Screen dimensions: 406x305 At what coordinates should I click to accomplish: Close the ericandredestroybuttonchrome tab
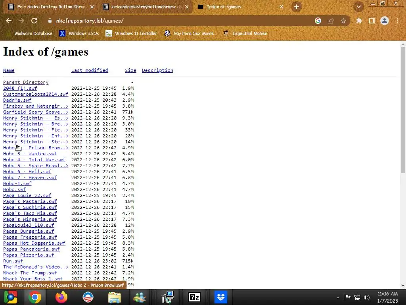tap(187, 7)
